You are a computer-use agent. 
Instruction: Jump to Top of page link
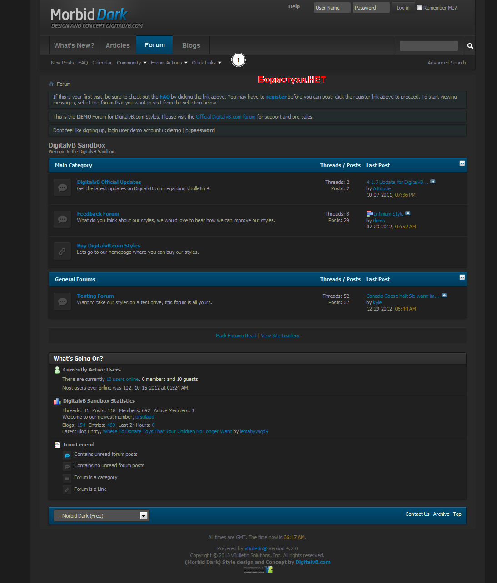[x=457, y=514]
